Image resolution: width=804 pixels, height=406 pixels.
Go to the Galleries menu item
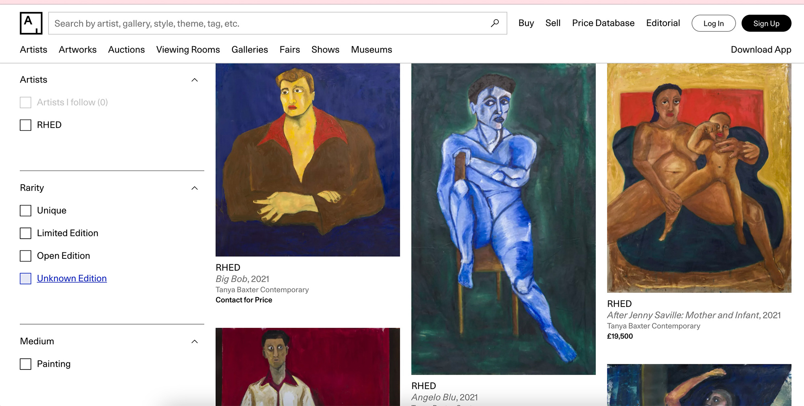tap(250, 50)
